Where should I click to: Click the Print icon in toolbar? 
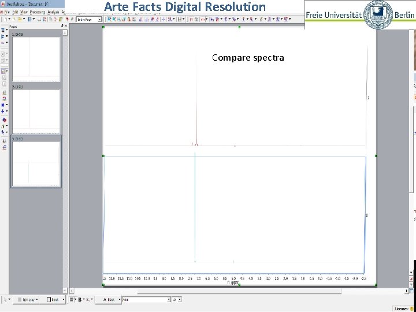pos(39,20)
